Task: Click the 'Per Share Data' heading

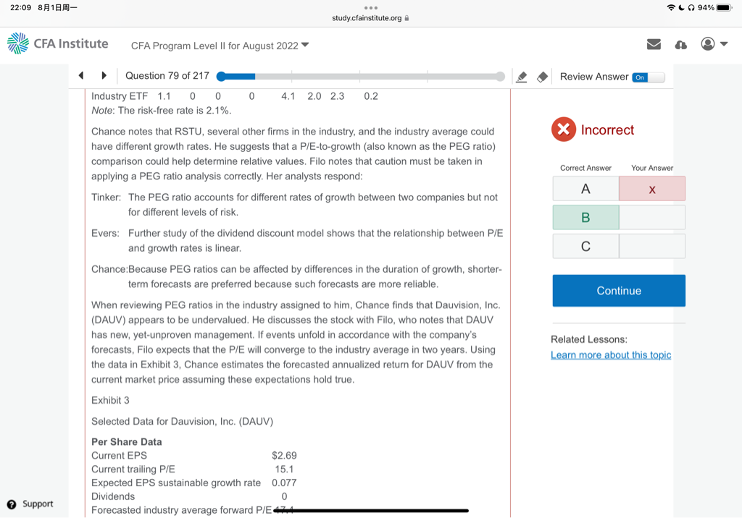Action: pos(126,442)
